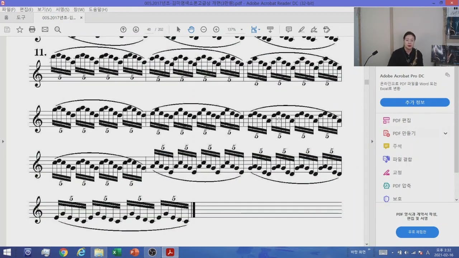Click the tools pane settings icon
459x258 pixels.
(x=448, y=75)
